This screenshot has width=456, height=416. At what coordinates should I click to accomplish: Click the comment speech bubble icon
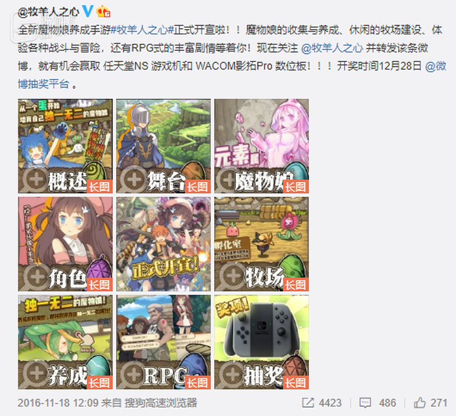pyautogui.click(x=365, y=403)
